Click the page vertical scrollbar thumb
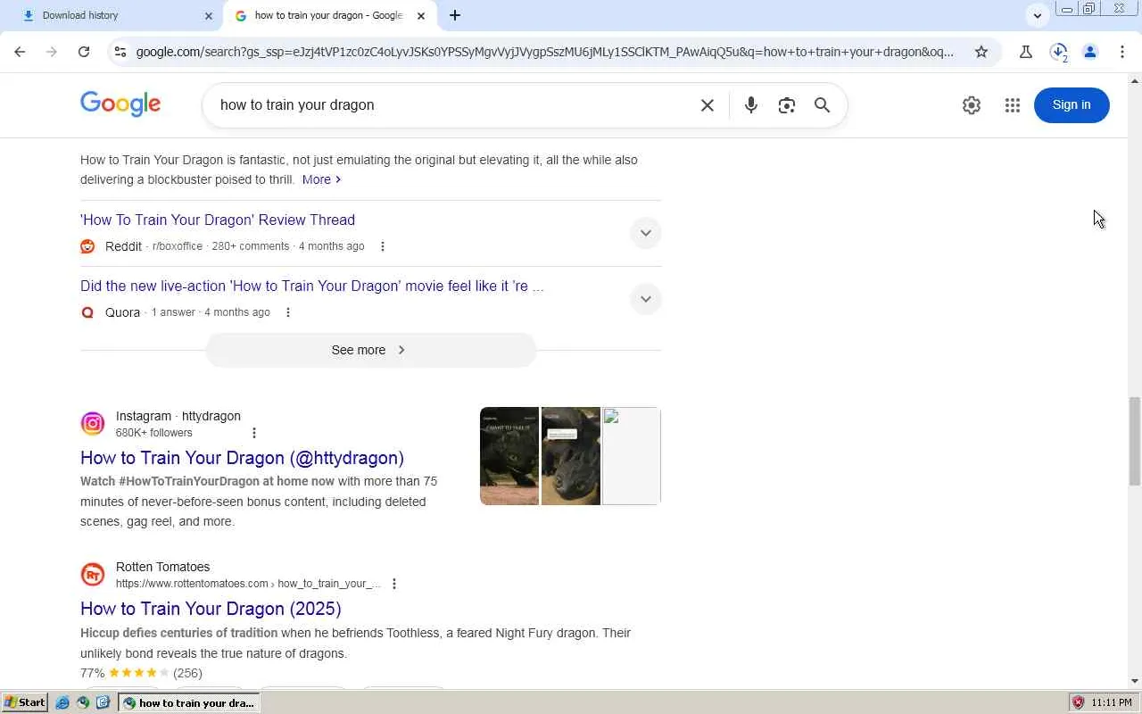 (1135, 442)
